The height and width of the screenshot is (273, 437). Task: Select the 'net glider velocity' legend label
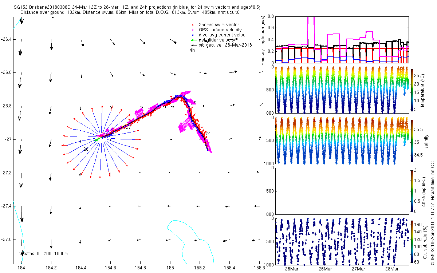point(217,40)
